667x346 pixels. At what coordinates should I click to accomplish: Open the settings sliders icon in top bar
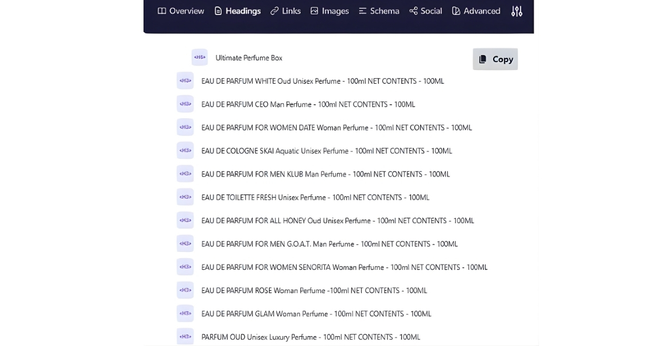517,11
